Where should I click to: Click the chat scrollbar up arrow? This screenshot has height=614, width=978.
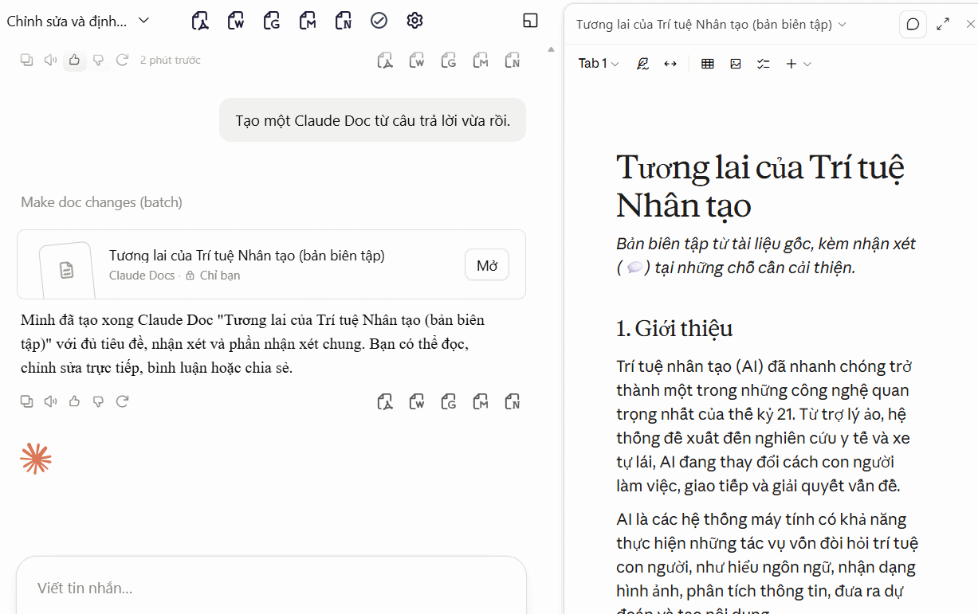tap(551, 49)
